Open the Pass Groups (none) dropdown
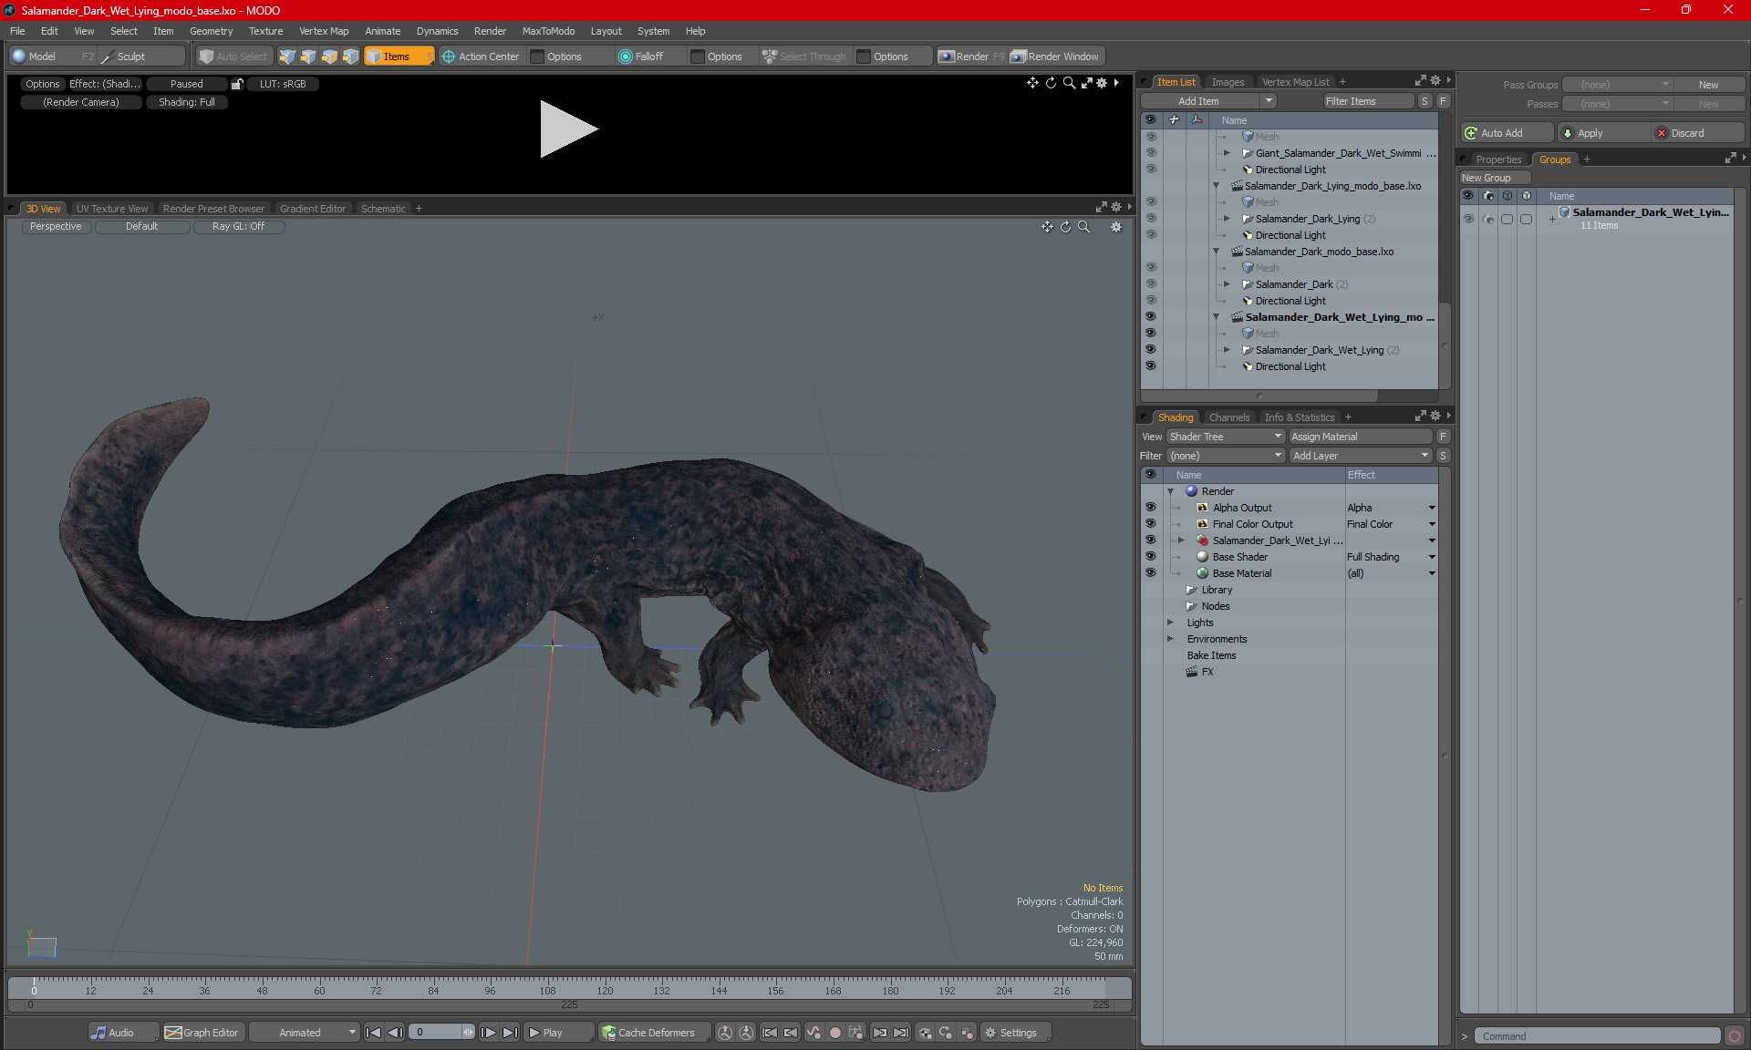The image size is (1751, 1050). click(1617, 85)
